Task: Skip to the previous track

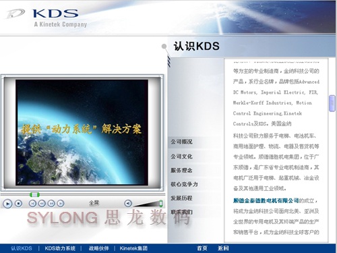Action: (x=32, y=204)
